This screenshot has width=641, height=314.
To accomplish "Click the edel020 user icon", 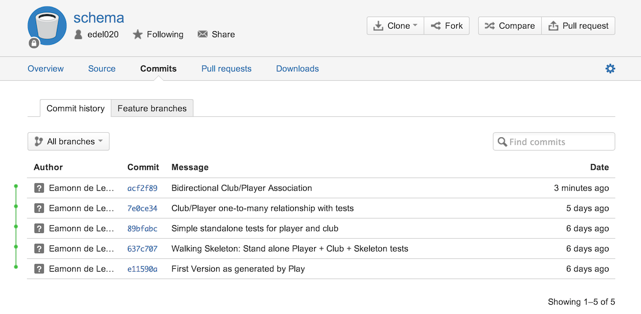I will (x=78, y=34).
